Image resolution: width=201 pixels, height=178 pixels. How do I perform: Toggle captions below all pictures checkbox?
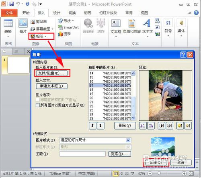(x=38, y=100)
